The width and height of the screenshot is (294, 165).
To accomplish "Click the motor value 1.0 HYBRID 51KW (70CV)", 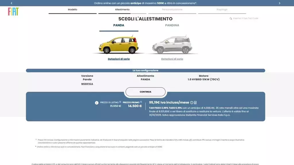I will click(204, 79).
